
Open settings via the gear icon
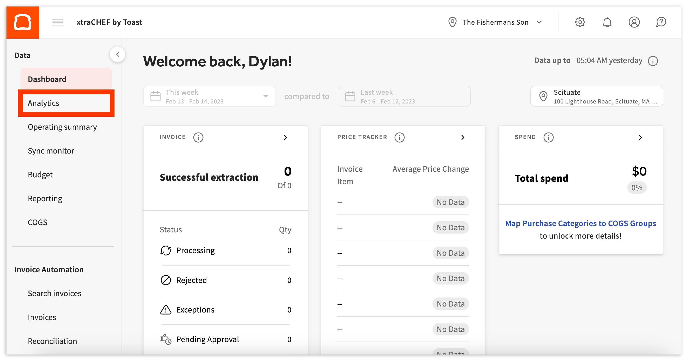[x=580, y=22]
